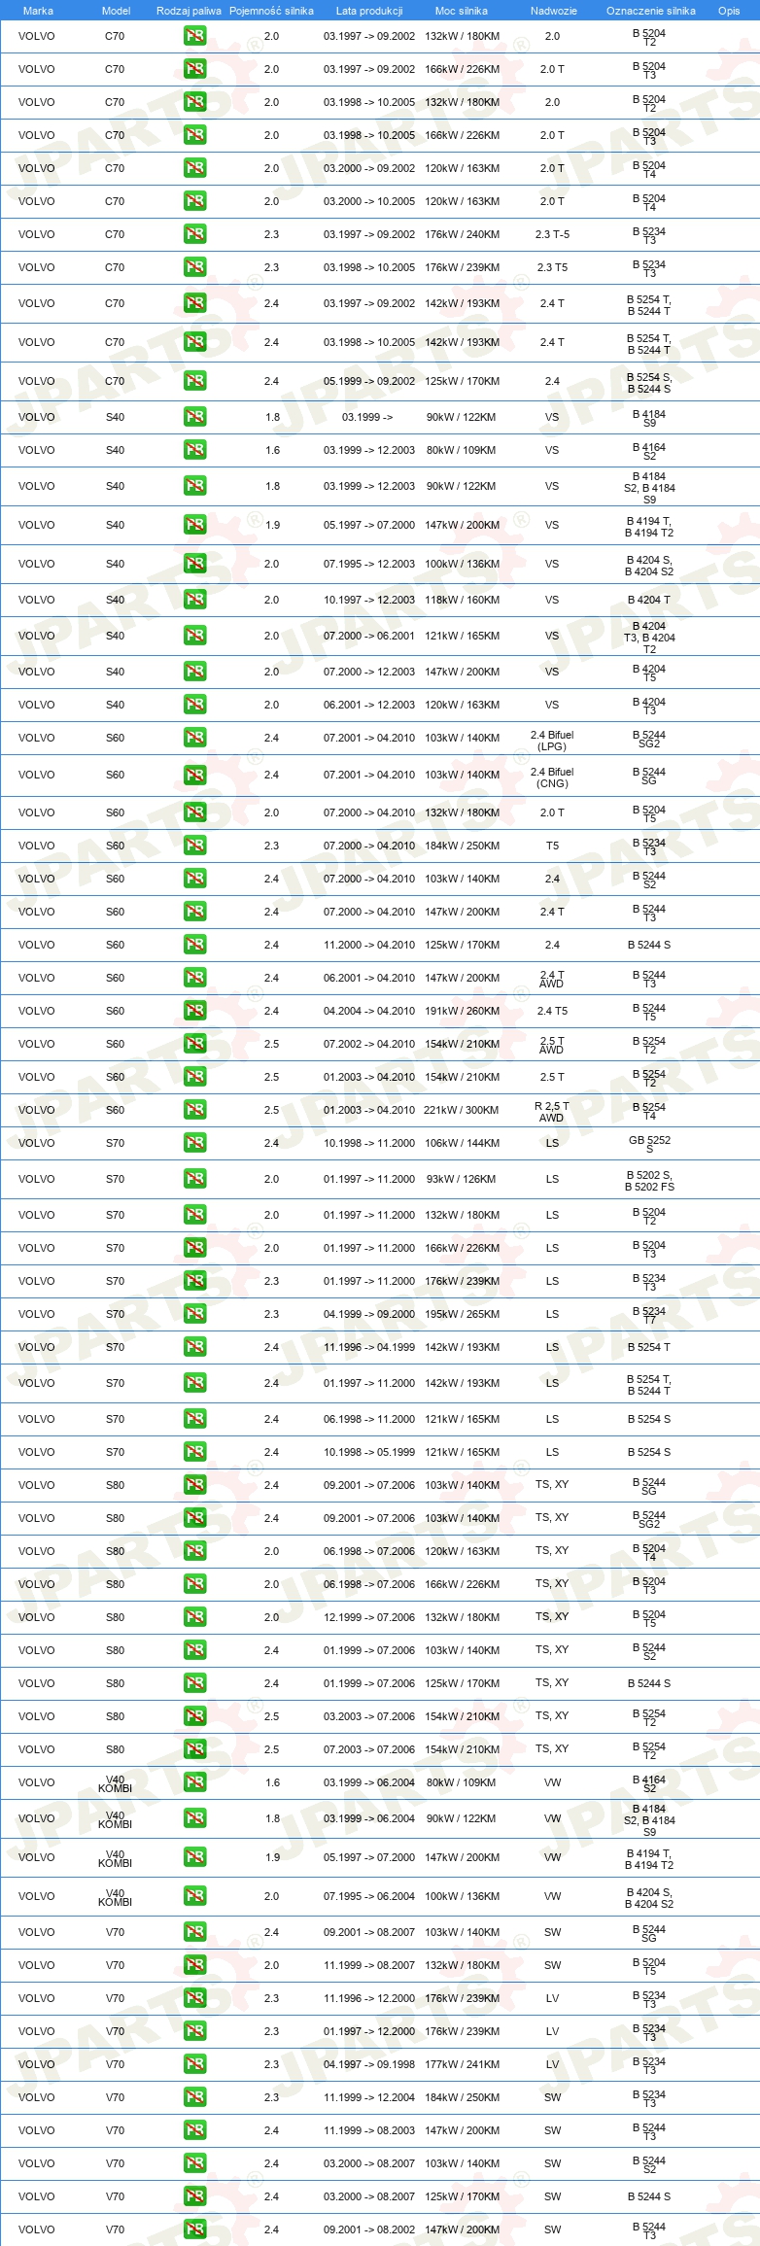Click fuel icon in V70 132kW / 180KM row
Screen dimensions: 760x2246
coord(194,1965)
